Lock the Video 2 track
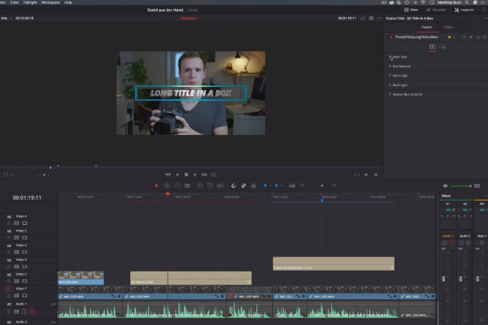Viewport: 488px width, 325px height. point(9,281)
